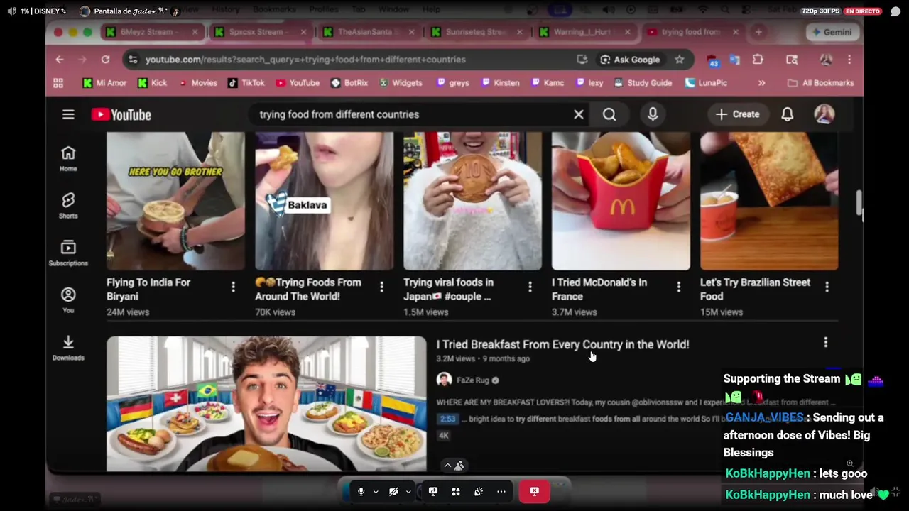909x511 pixels.
Task: Show more bookmarks with double chevron
Action: click(761, 83)
